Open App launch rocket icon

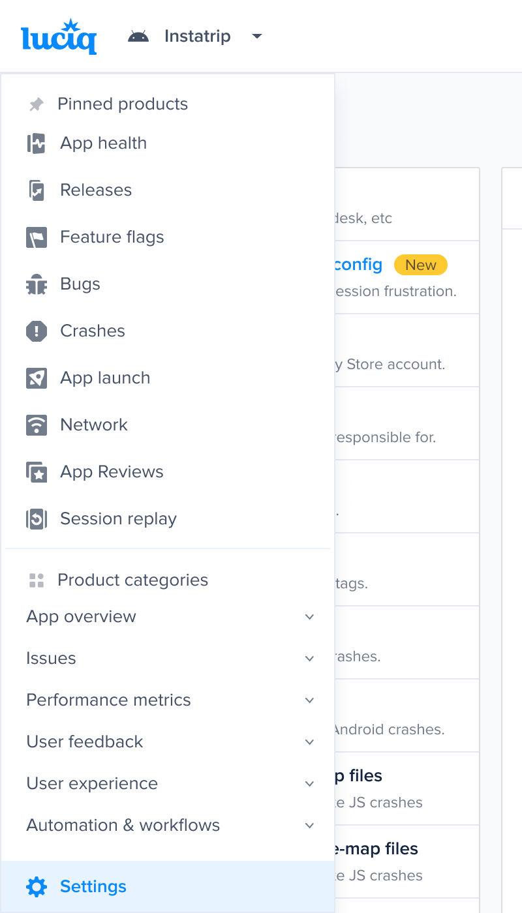(x=37, y=378)
